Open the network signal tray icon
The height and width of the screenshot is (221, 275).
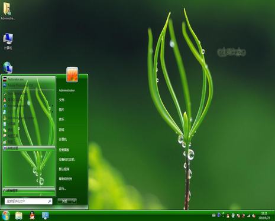pos(248,216)
